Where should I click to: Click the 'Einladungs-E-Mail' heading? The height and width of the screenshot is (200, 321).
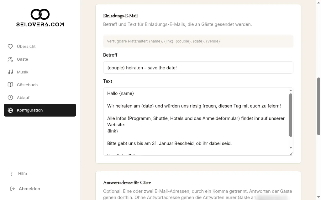point(120,16)
